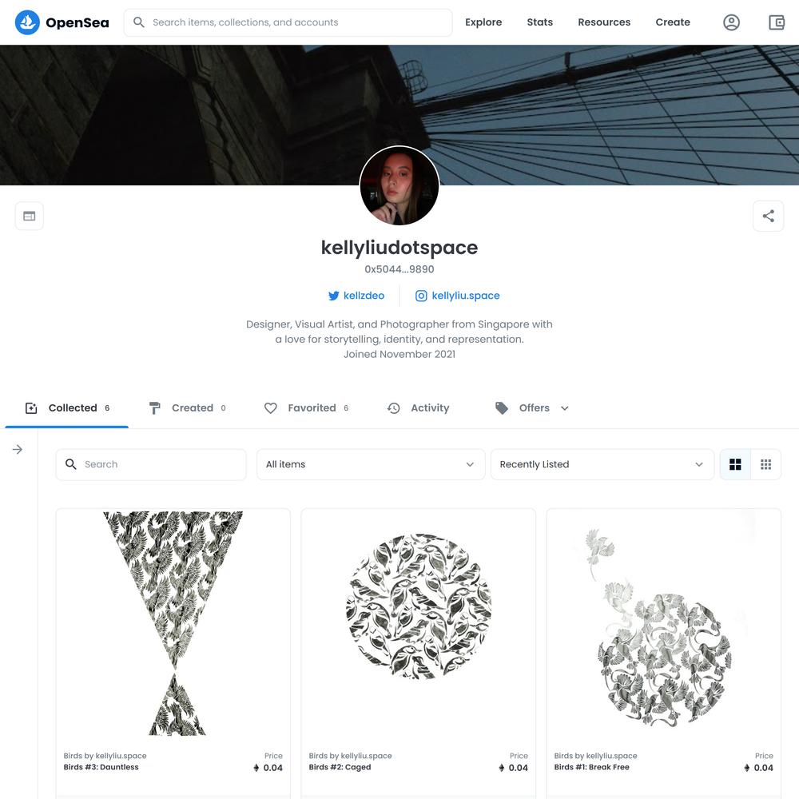Screen dimensions: 799x799
Task: Click the share profile icon
Action: point(768,216)
